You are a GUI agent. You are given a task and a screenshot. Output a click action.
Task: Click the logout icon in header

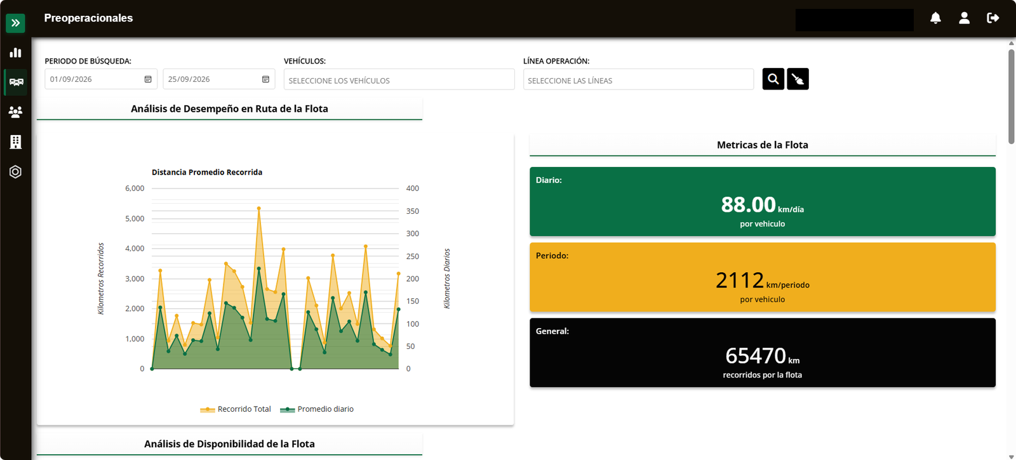(993, 18)
